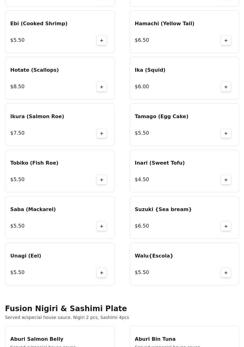Open the Aburi Salmon Belly item

click(37, 339)
